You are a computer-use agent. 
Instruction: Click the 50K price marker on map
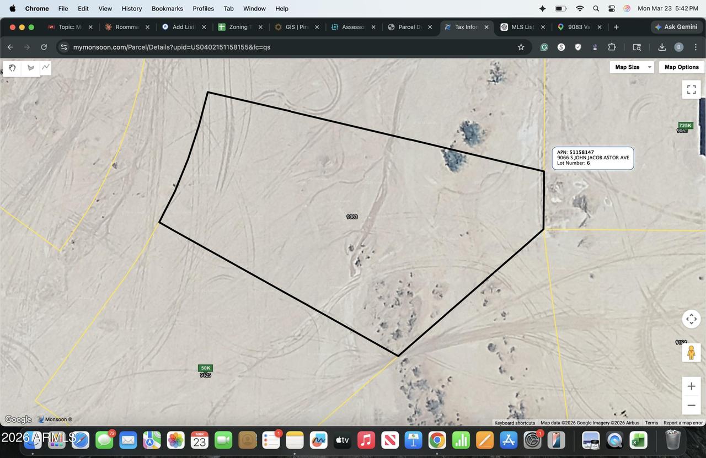pos(205,368)
